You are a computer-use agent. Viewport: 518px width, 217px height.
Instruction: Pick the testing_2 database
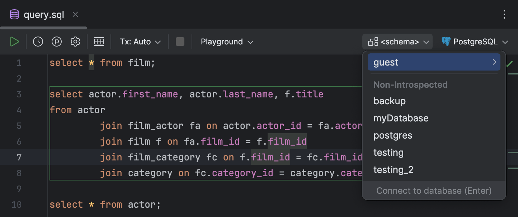click(x=394, y=170)
